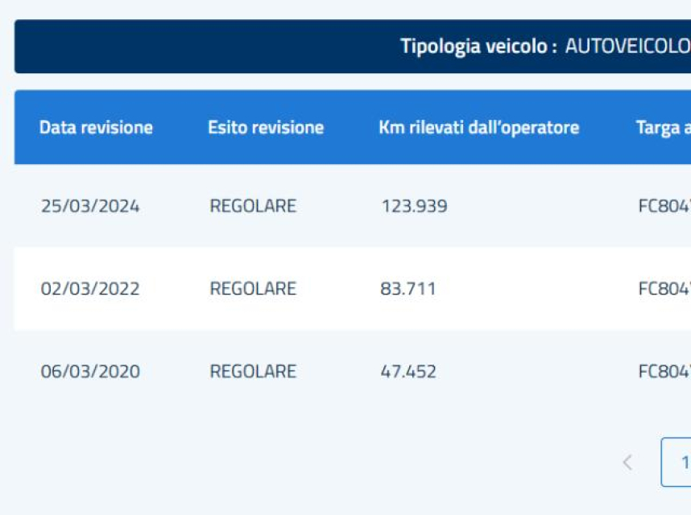The image size is (691, 515).
Task: Select page 1 in the pagination
Action: tap(678, 462)
